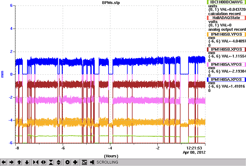Select the IPM1H05A.YPOS pink legend entry
Image resolution: width=246 pixels, height=166 pixels.
click(226, 65)
